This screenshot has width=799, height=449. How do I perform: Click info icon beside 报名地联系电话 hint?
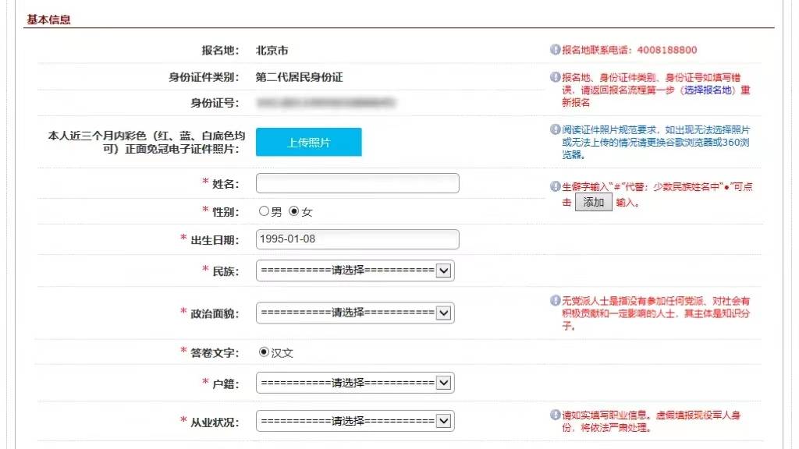click(x=556, y=50)
